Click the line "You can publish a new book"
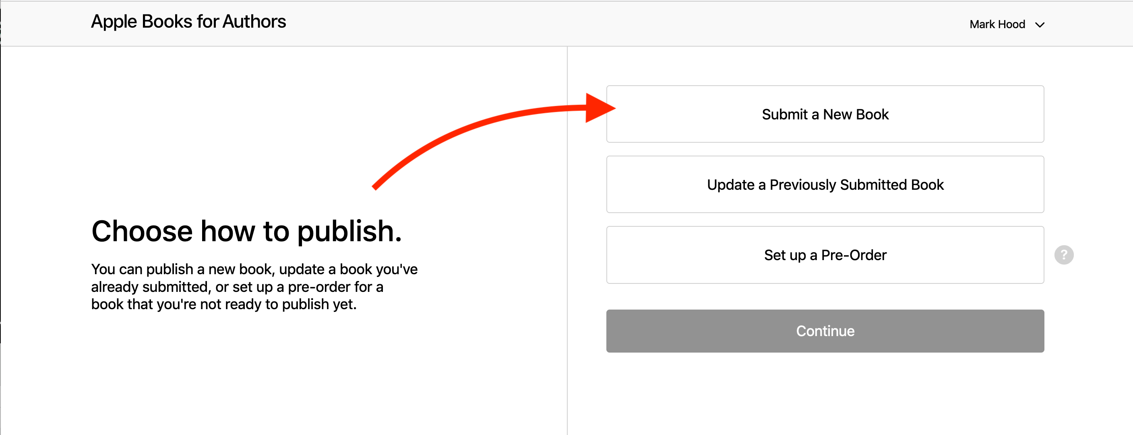The image size is (1133, 435). (254, 269)
